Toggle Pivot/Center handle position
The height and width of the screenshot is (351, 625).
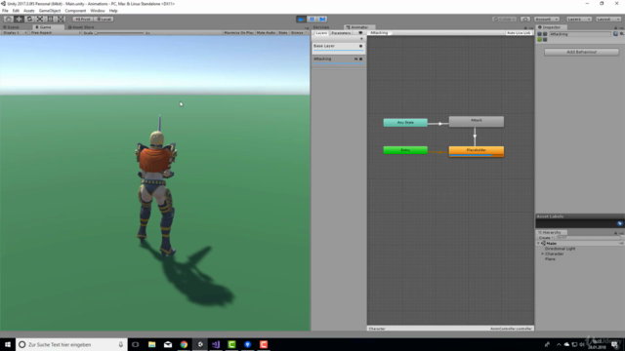pyautogui.click(x=83, y=19)
